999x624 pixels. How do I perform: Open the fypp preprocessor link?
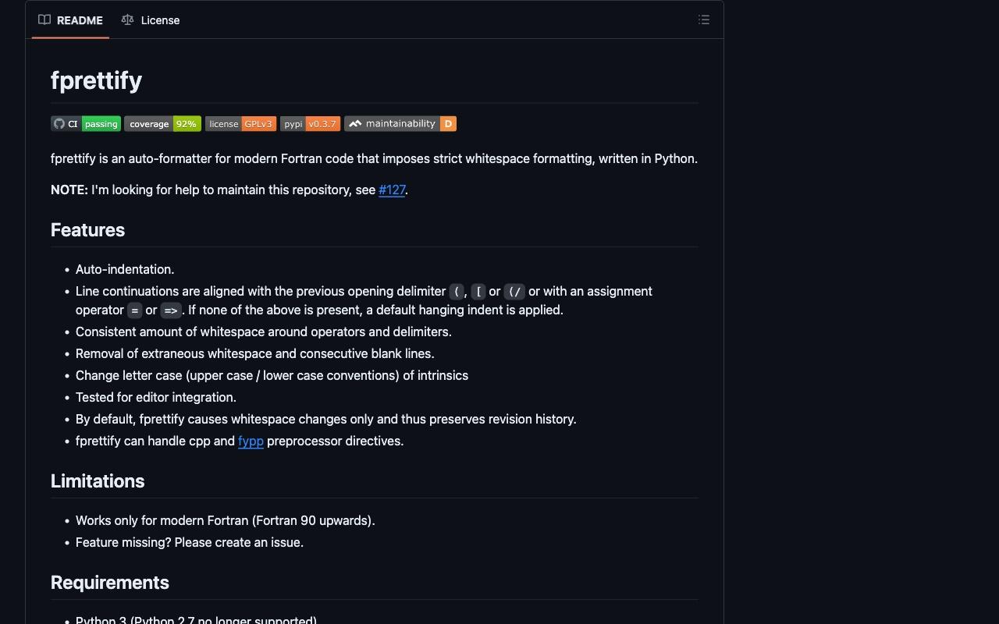(251, 441)
